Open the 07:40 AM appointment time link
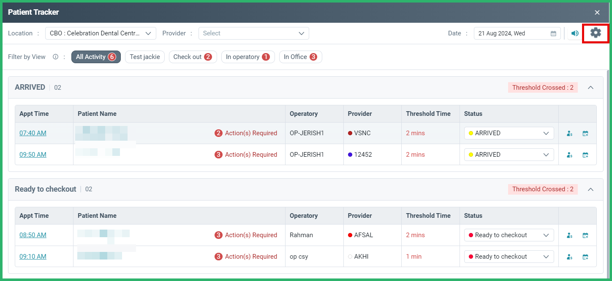612x281 pixels. click(33, 133)
